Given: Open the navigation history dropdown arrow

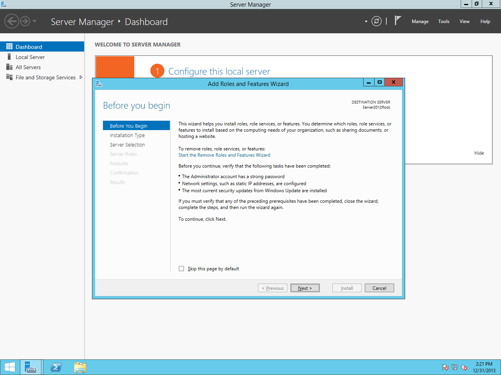Looking at the screenshot, I should (x=34, y=21).
